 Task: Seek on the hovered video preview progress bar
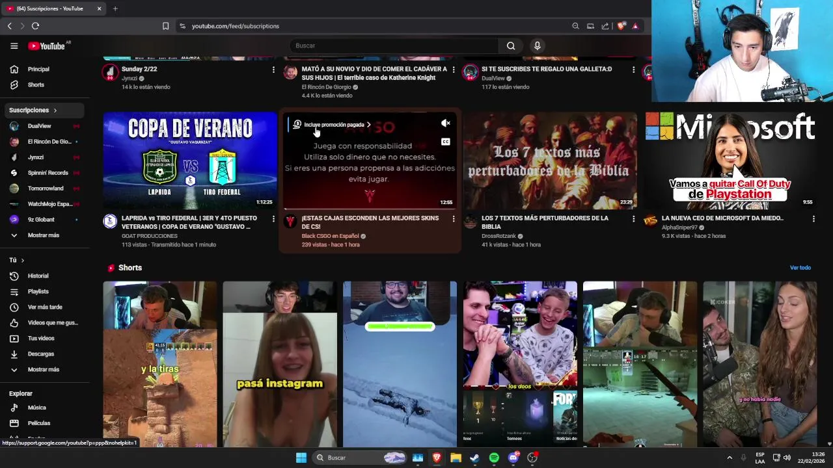point(370,209)
